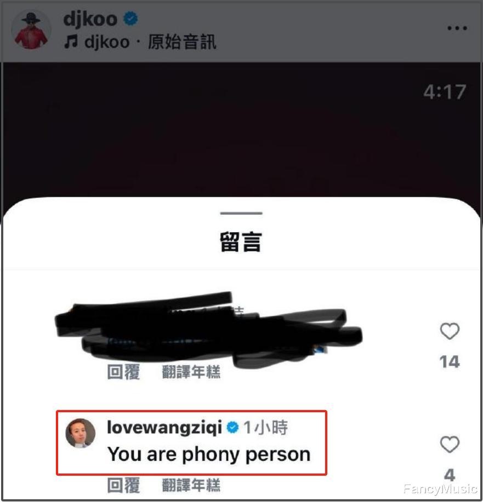
Task: Tap the djkoo profile avatar
Action: pyautogui.click(x=31, y=30)
